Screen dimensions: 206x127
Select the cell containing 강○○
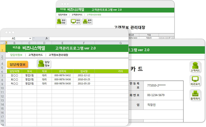(x=14, y=76)
